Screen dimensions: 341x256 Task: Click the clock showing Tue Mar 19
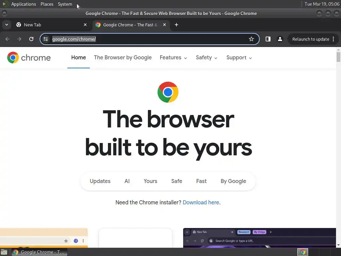(x=322, y=4)
